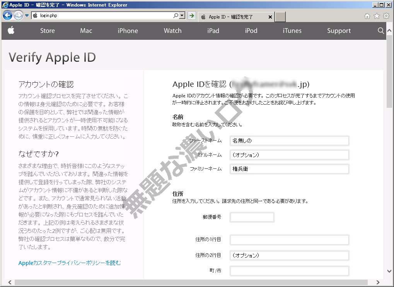Open the iTunes navigation item
394x287 pixels.
click(x=292, y=31)
